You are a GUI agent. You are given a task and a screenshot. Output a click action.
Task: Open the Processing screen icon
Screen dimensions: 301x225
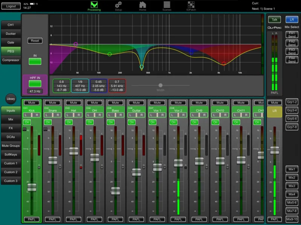(x=94, y=6)
